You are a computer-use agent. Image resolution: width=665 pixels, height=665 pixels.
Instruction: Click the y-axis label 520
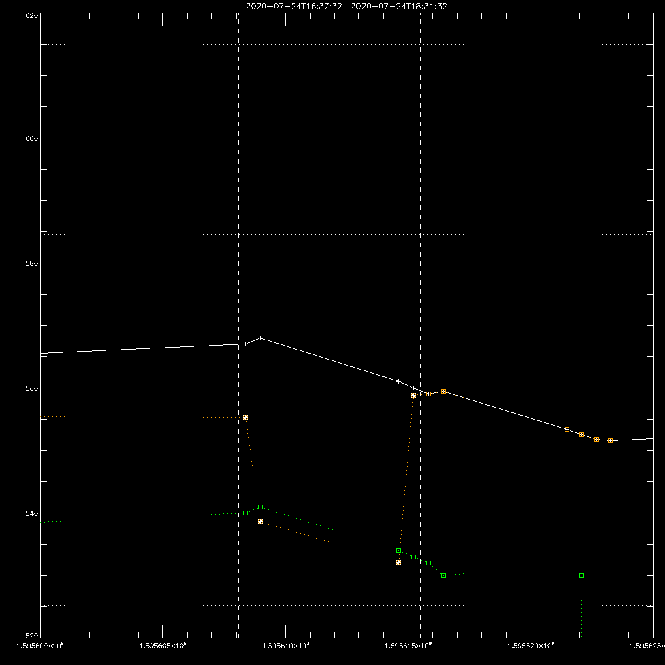coord(32,636)
